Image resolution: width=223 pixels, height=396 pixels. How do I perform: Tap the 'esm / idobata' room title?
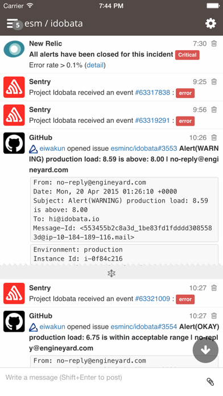53,23
